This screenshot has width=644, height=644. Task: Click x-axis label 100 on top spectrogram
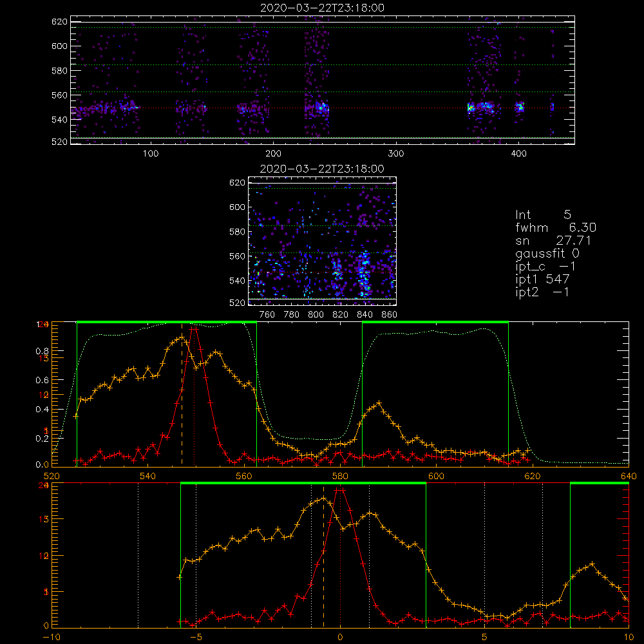point(150,154)
